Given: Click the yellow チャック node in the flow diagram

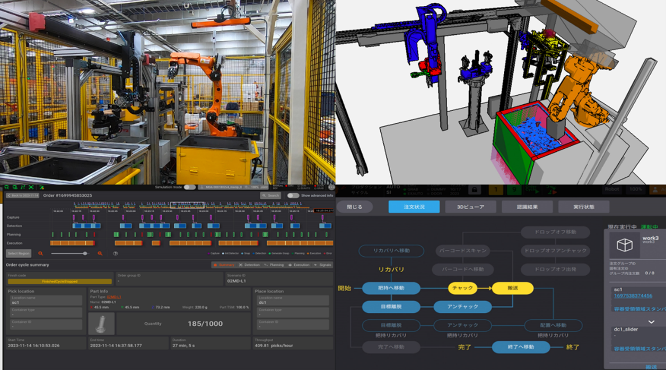Looking at the screenshot, I should tap(463, 289).
